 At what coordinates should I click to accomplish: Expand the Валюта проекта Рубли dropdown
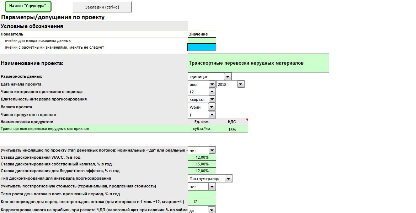(x=212, y=107)
